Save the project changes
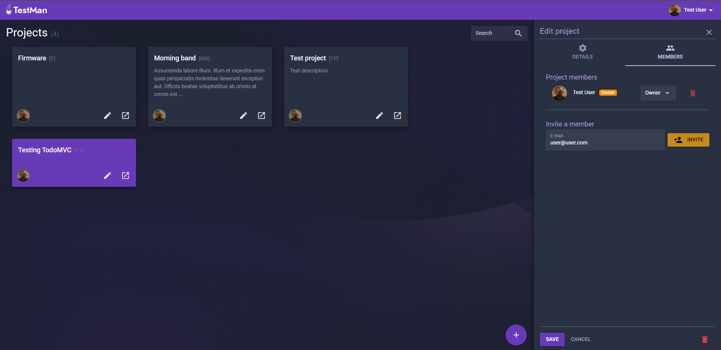The width and height of the screenshot is (721, 350). pos(552,339)
